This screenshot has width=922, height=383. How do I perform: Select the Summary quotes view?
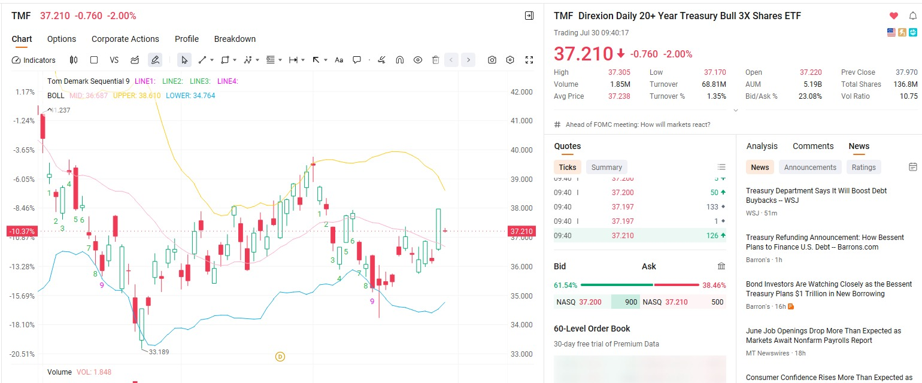coord(606,167)
